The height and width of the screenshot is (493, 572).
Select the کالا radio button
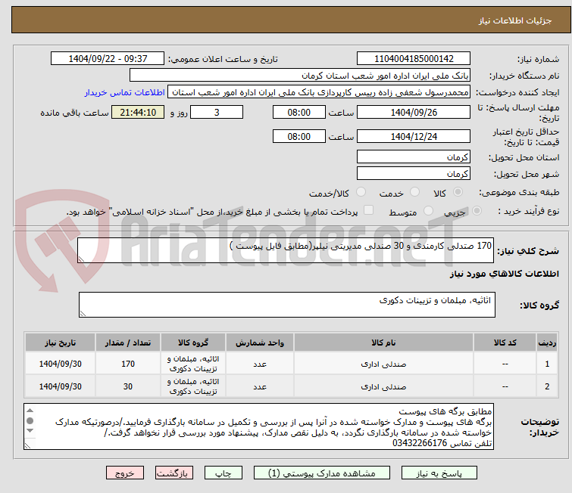458,191
